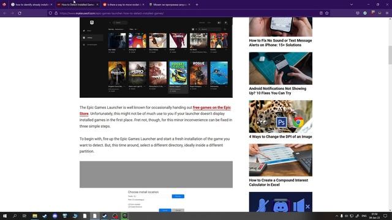Open the Windows notification center
The image size is (392, 220).
[x=385, y=216]
